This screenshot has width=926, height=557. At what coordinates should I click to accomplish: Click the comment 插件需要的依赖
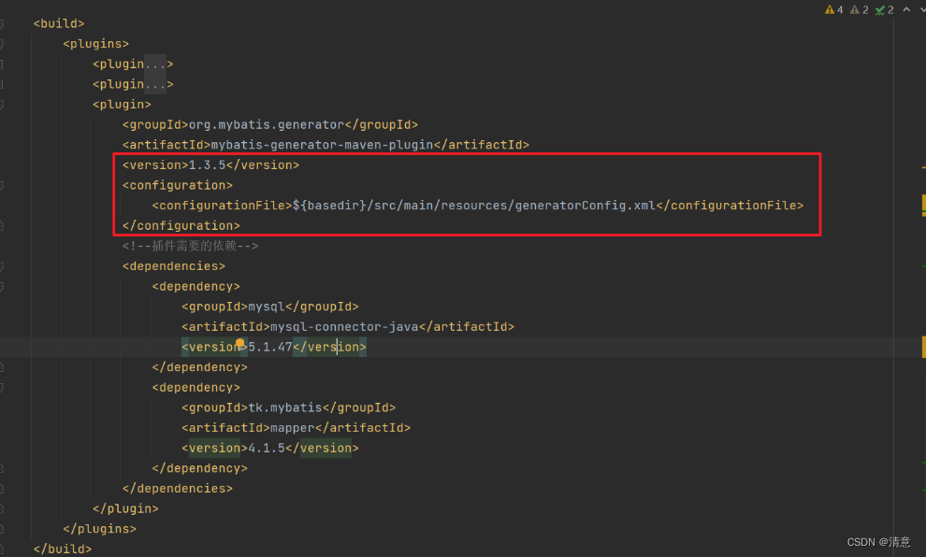click(190, 246)
